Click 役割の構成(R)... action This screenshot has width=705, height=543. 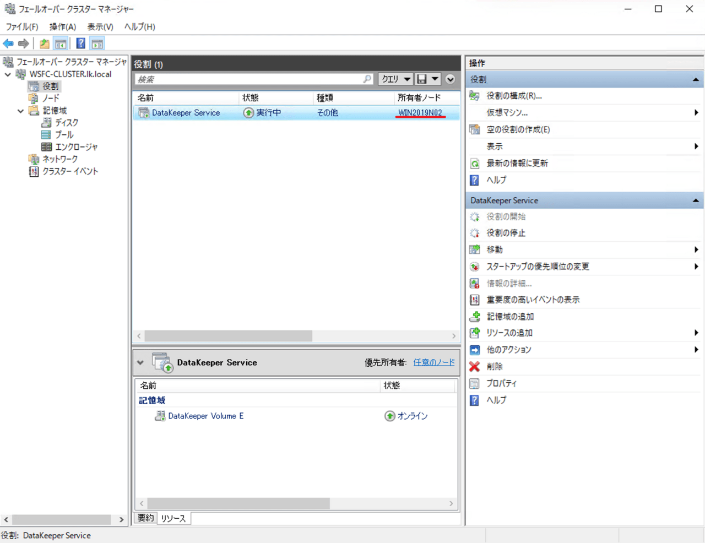(x=514, y=96)
